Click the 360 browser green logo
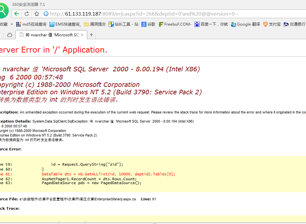Image resolution: width=306 pixels, height=224 pixels. (x=3, y=11)
